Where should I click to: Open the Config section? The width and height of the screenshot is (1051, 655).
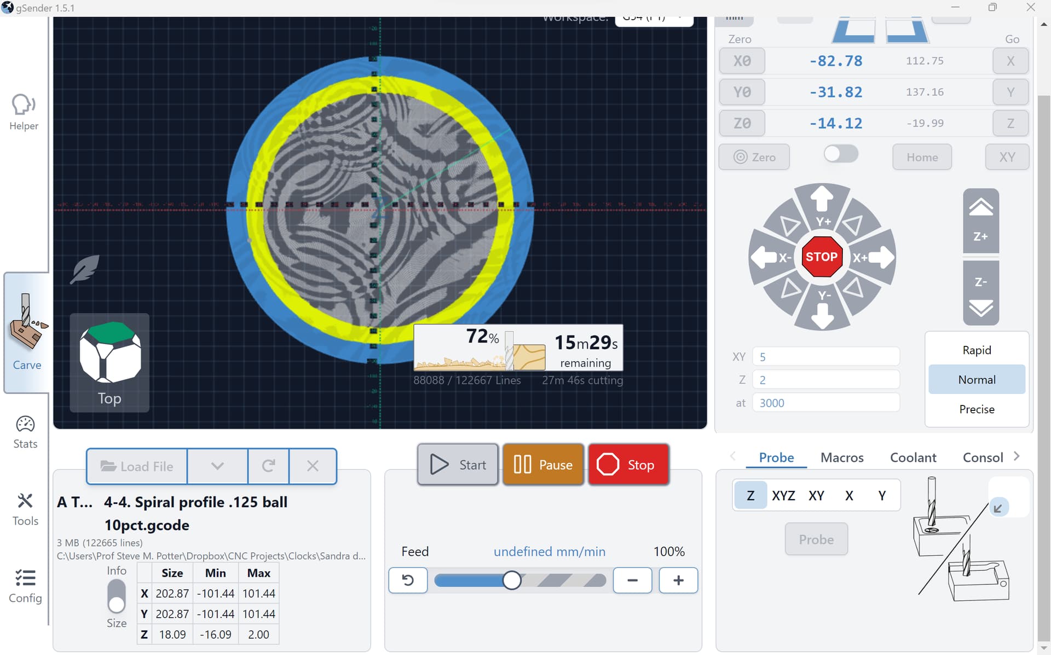coord(25,586)
